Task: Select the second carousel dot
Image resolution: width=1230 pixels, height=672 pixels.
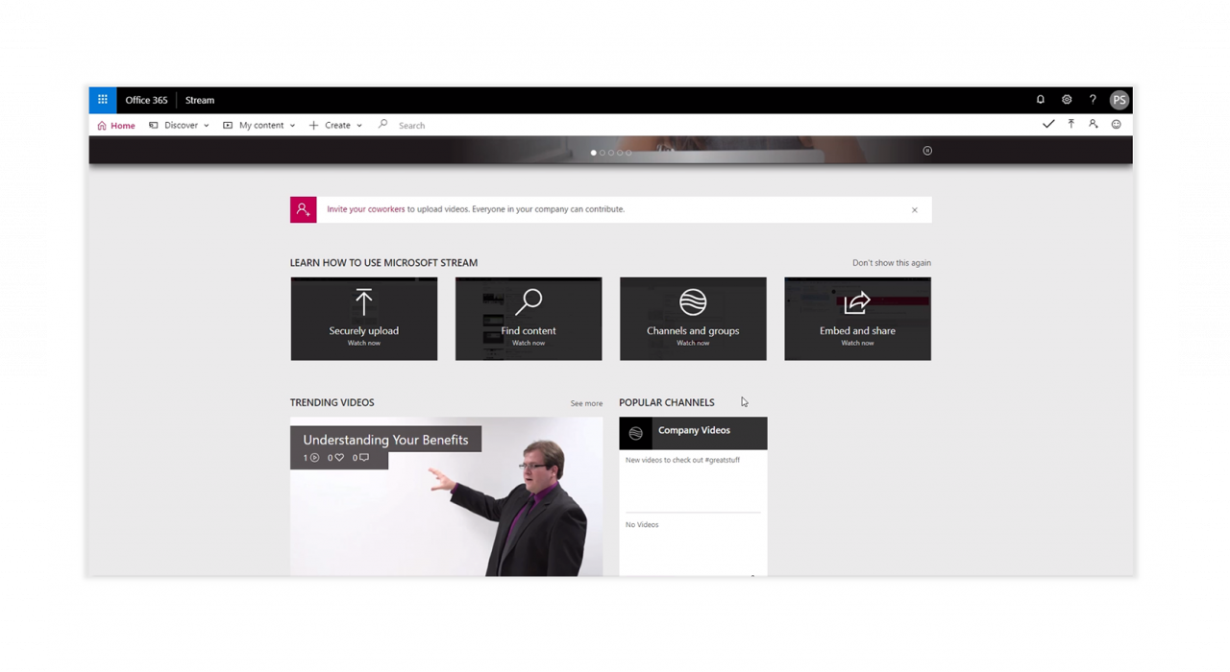Action: click(603, 153)
